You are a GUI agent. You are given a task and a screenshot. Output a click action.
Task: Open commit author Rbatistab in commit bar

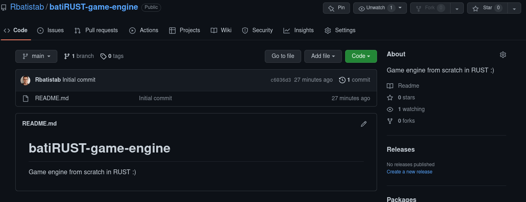[x=48, y=80]
